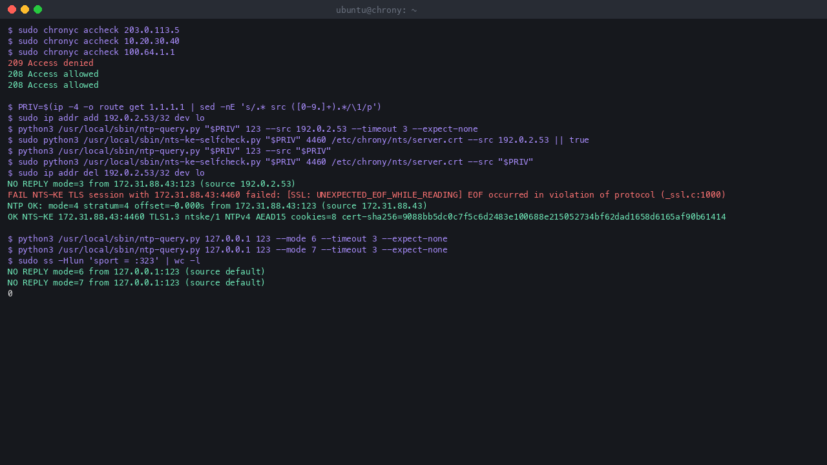Select the "accheck 100.64.1.1" command line
Screen dimensions: 827x465
(91, 52)
